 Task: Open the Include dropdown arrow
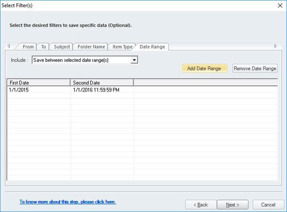point(134,60)
